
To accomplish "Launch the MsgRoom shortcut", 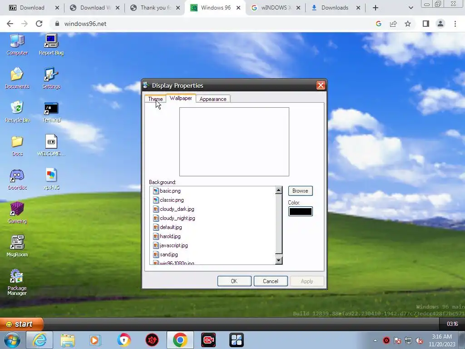I will pos(17,246).
